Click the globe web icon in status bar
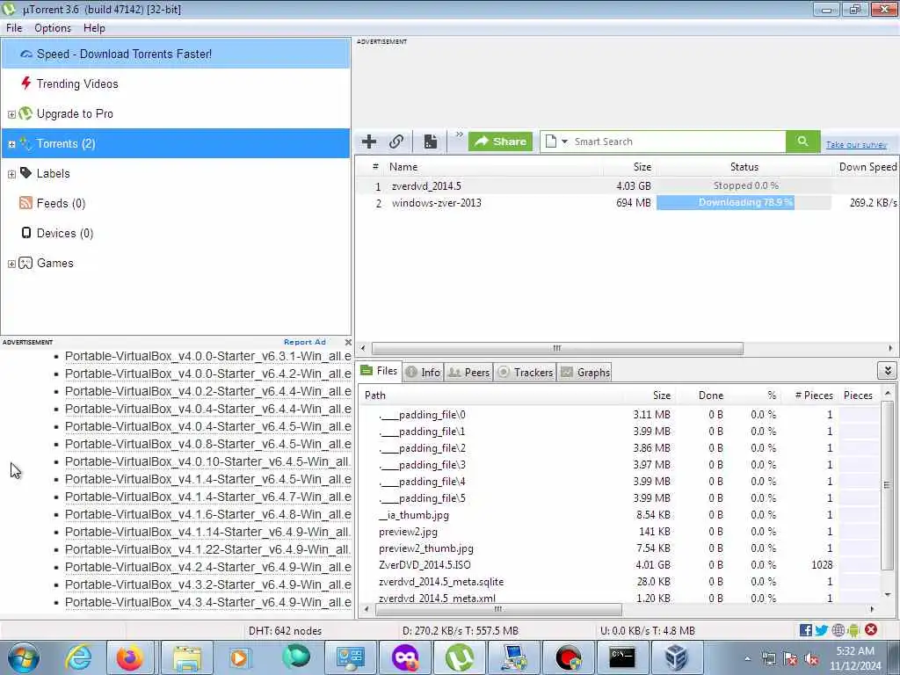 pos(838,630)
